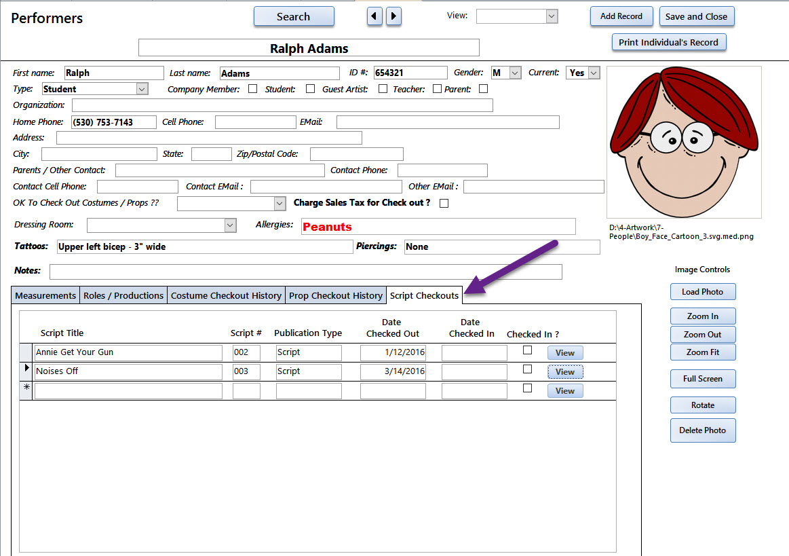Screen dimensions: 789x556
Task: View the Annie Get Your Gun script
Action: tap(565, 353)
